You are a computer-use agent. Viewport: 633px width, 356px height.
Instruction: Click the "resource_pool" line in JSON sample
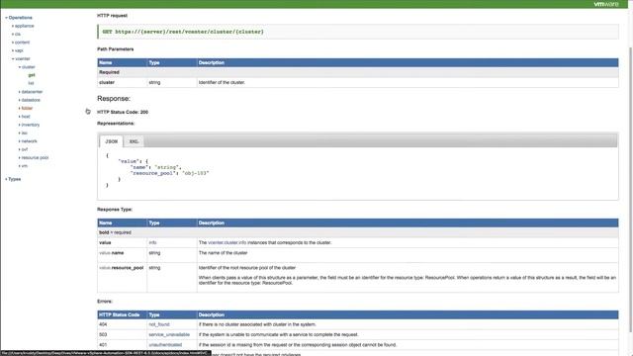coord(169,173)
